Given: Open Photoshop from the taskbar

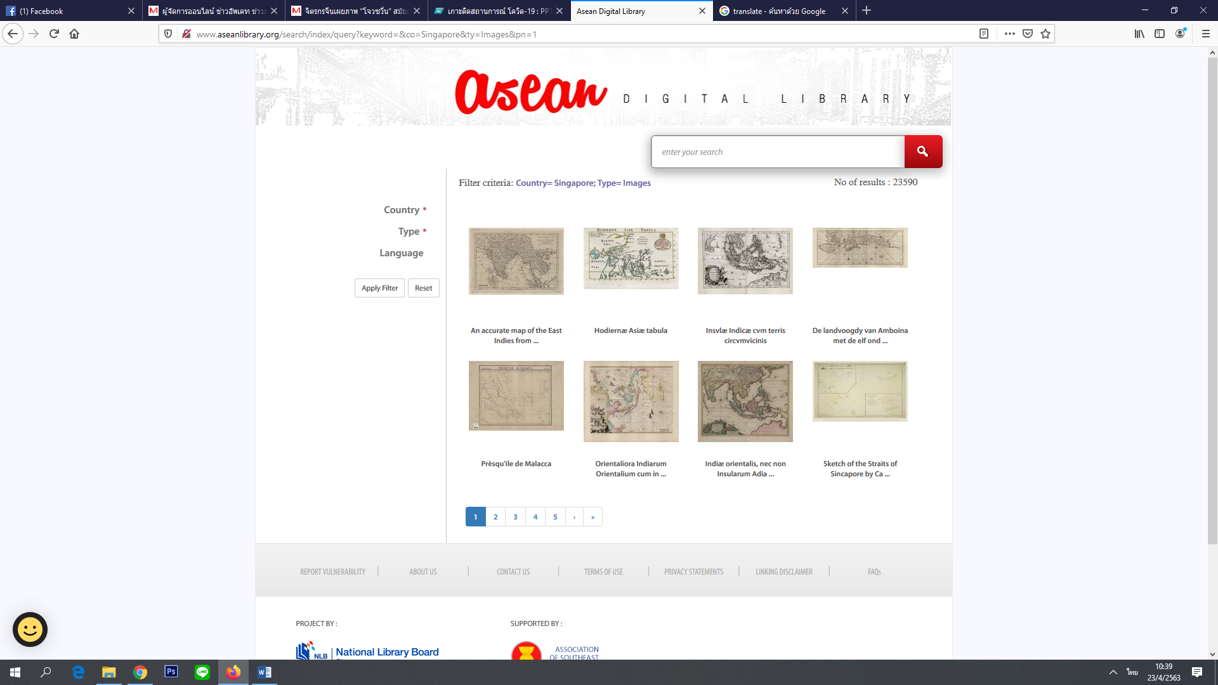Looking at the screenshot, I should 171,672.
